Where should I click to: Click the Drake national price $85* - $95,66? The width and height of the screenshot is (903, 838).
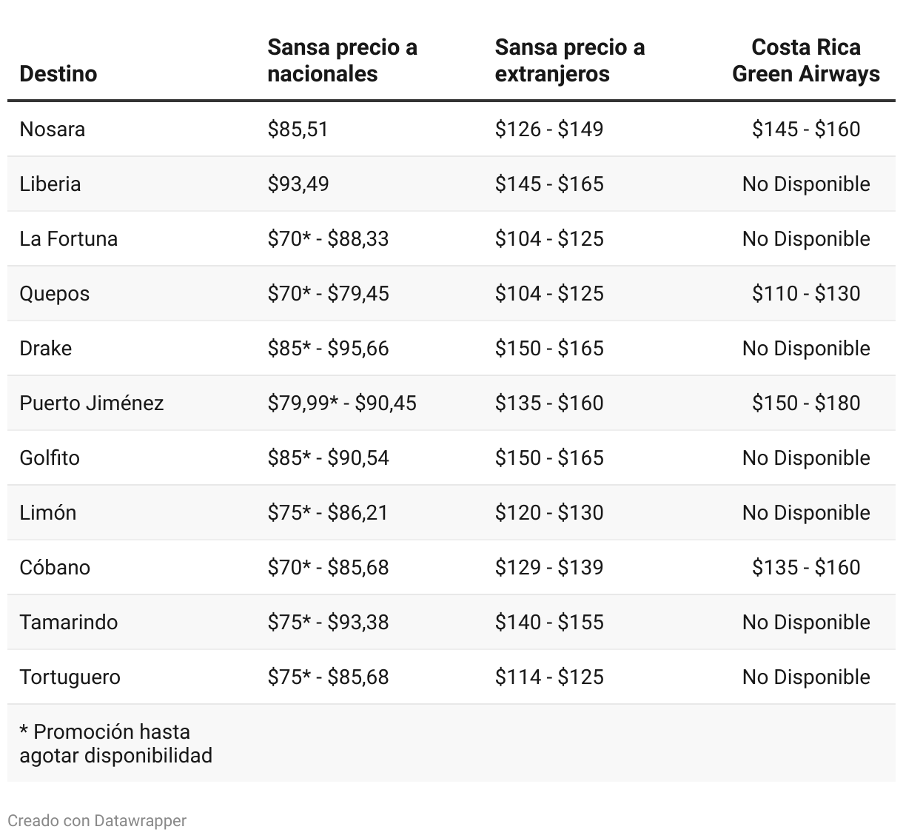(328, 348)
